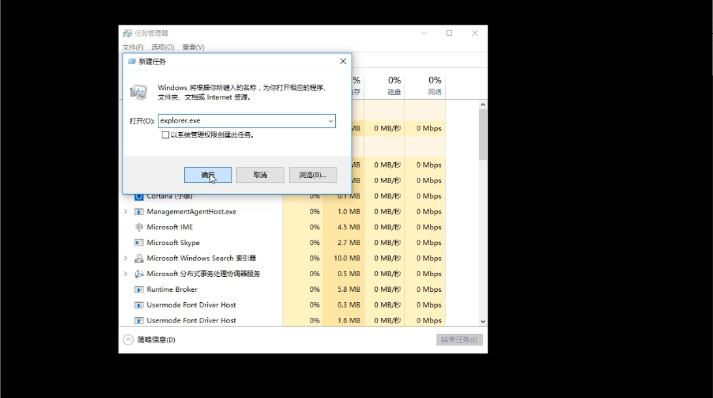Viewport: 713px width, 398px height.
Task: Click the Microsoft Windows Search icon
Action: (x=139, y=259)
